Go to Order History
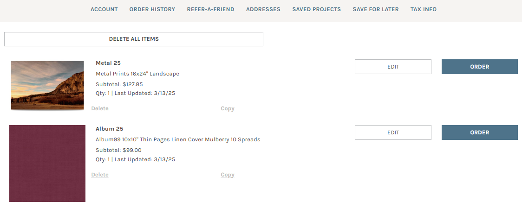Screen dimensions: 522x208 [x=152, y=9]
